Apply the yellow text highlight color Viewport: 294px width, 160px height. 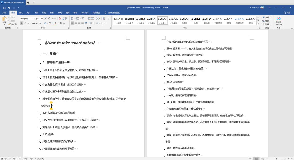pyautogui.click(x=50, y=23)
